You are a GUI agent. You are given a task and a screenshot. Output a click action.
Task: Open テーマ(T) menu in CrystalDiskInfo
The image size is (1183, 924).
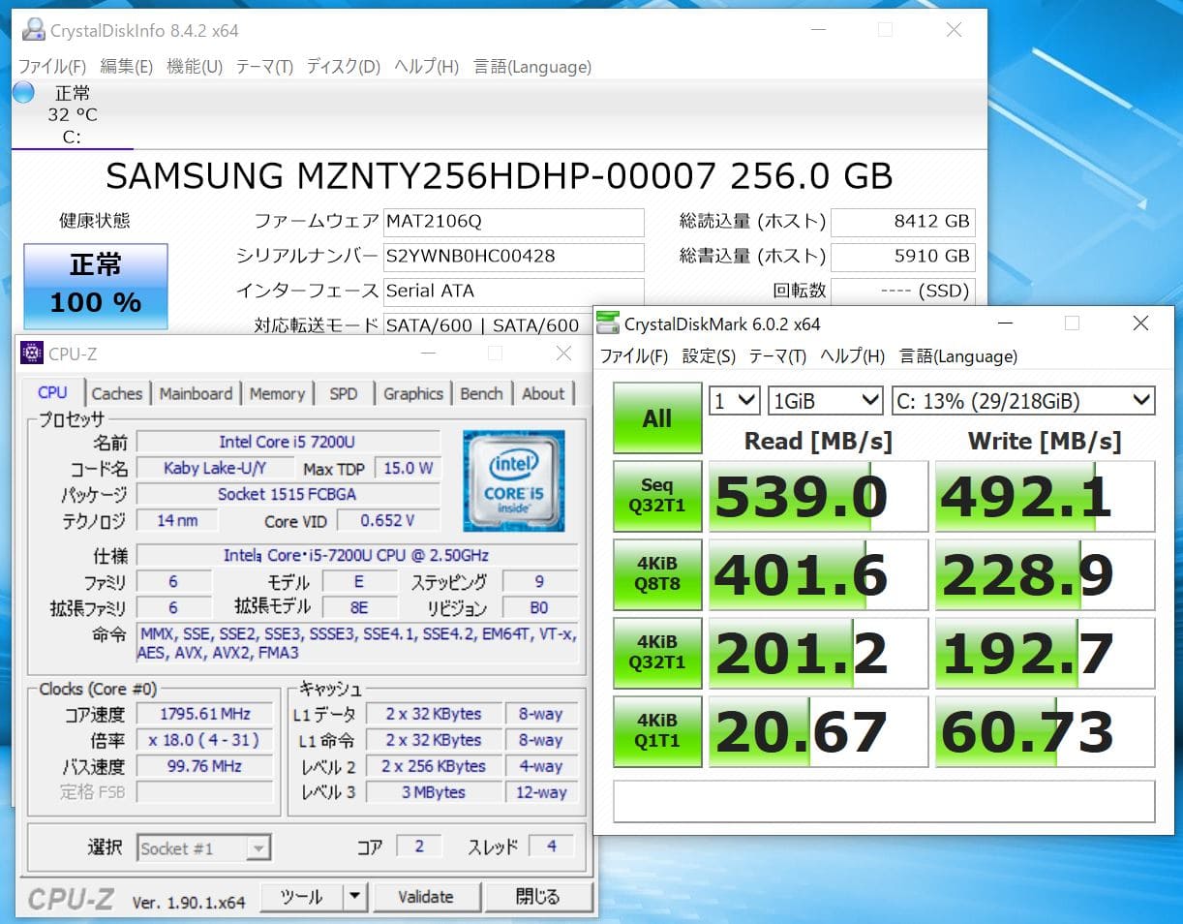pyautogui.click(x=264, y=67)
